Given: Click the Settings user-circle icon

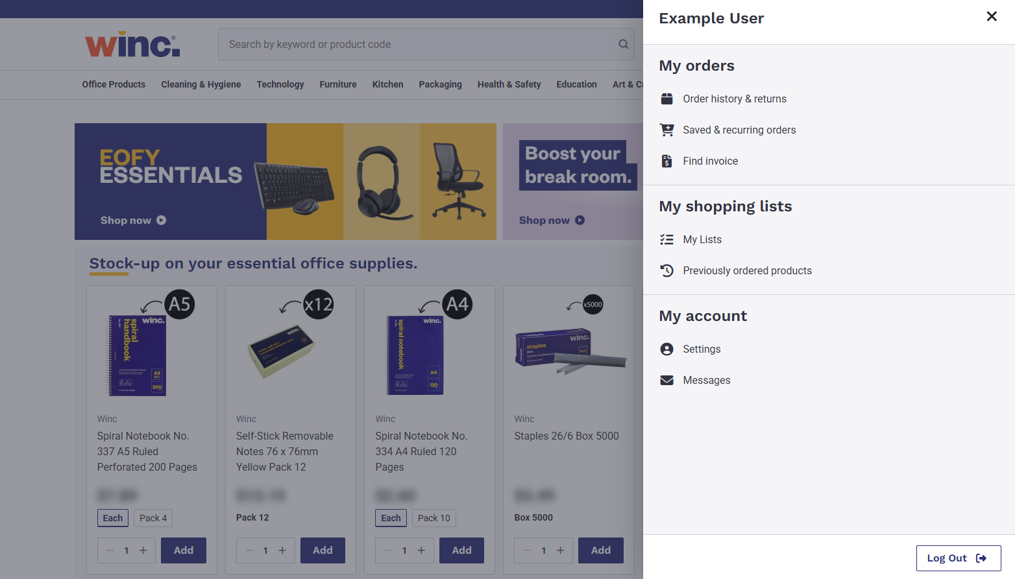Looking at the screenshot, I should pos(666,349).
